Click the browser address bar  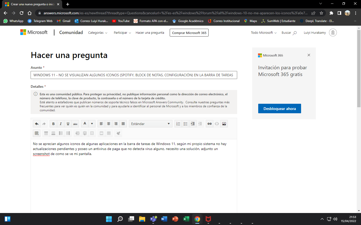tap(175, 13)
